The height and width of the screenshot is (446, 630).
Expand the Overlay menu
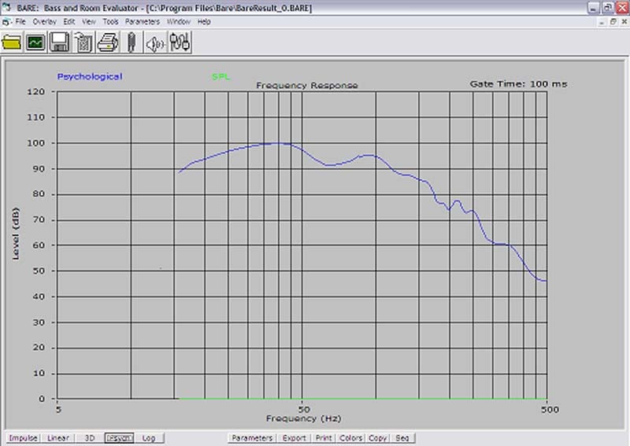tap(45, 21)
